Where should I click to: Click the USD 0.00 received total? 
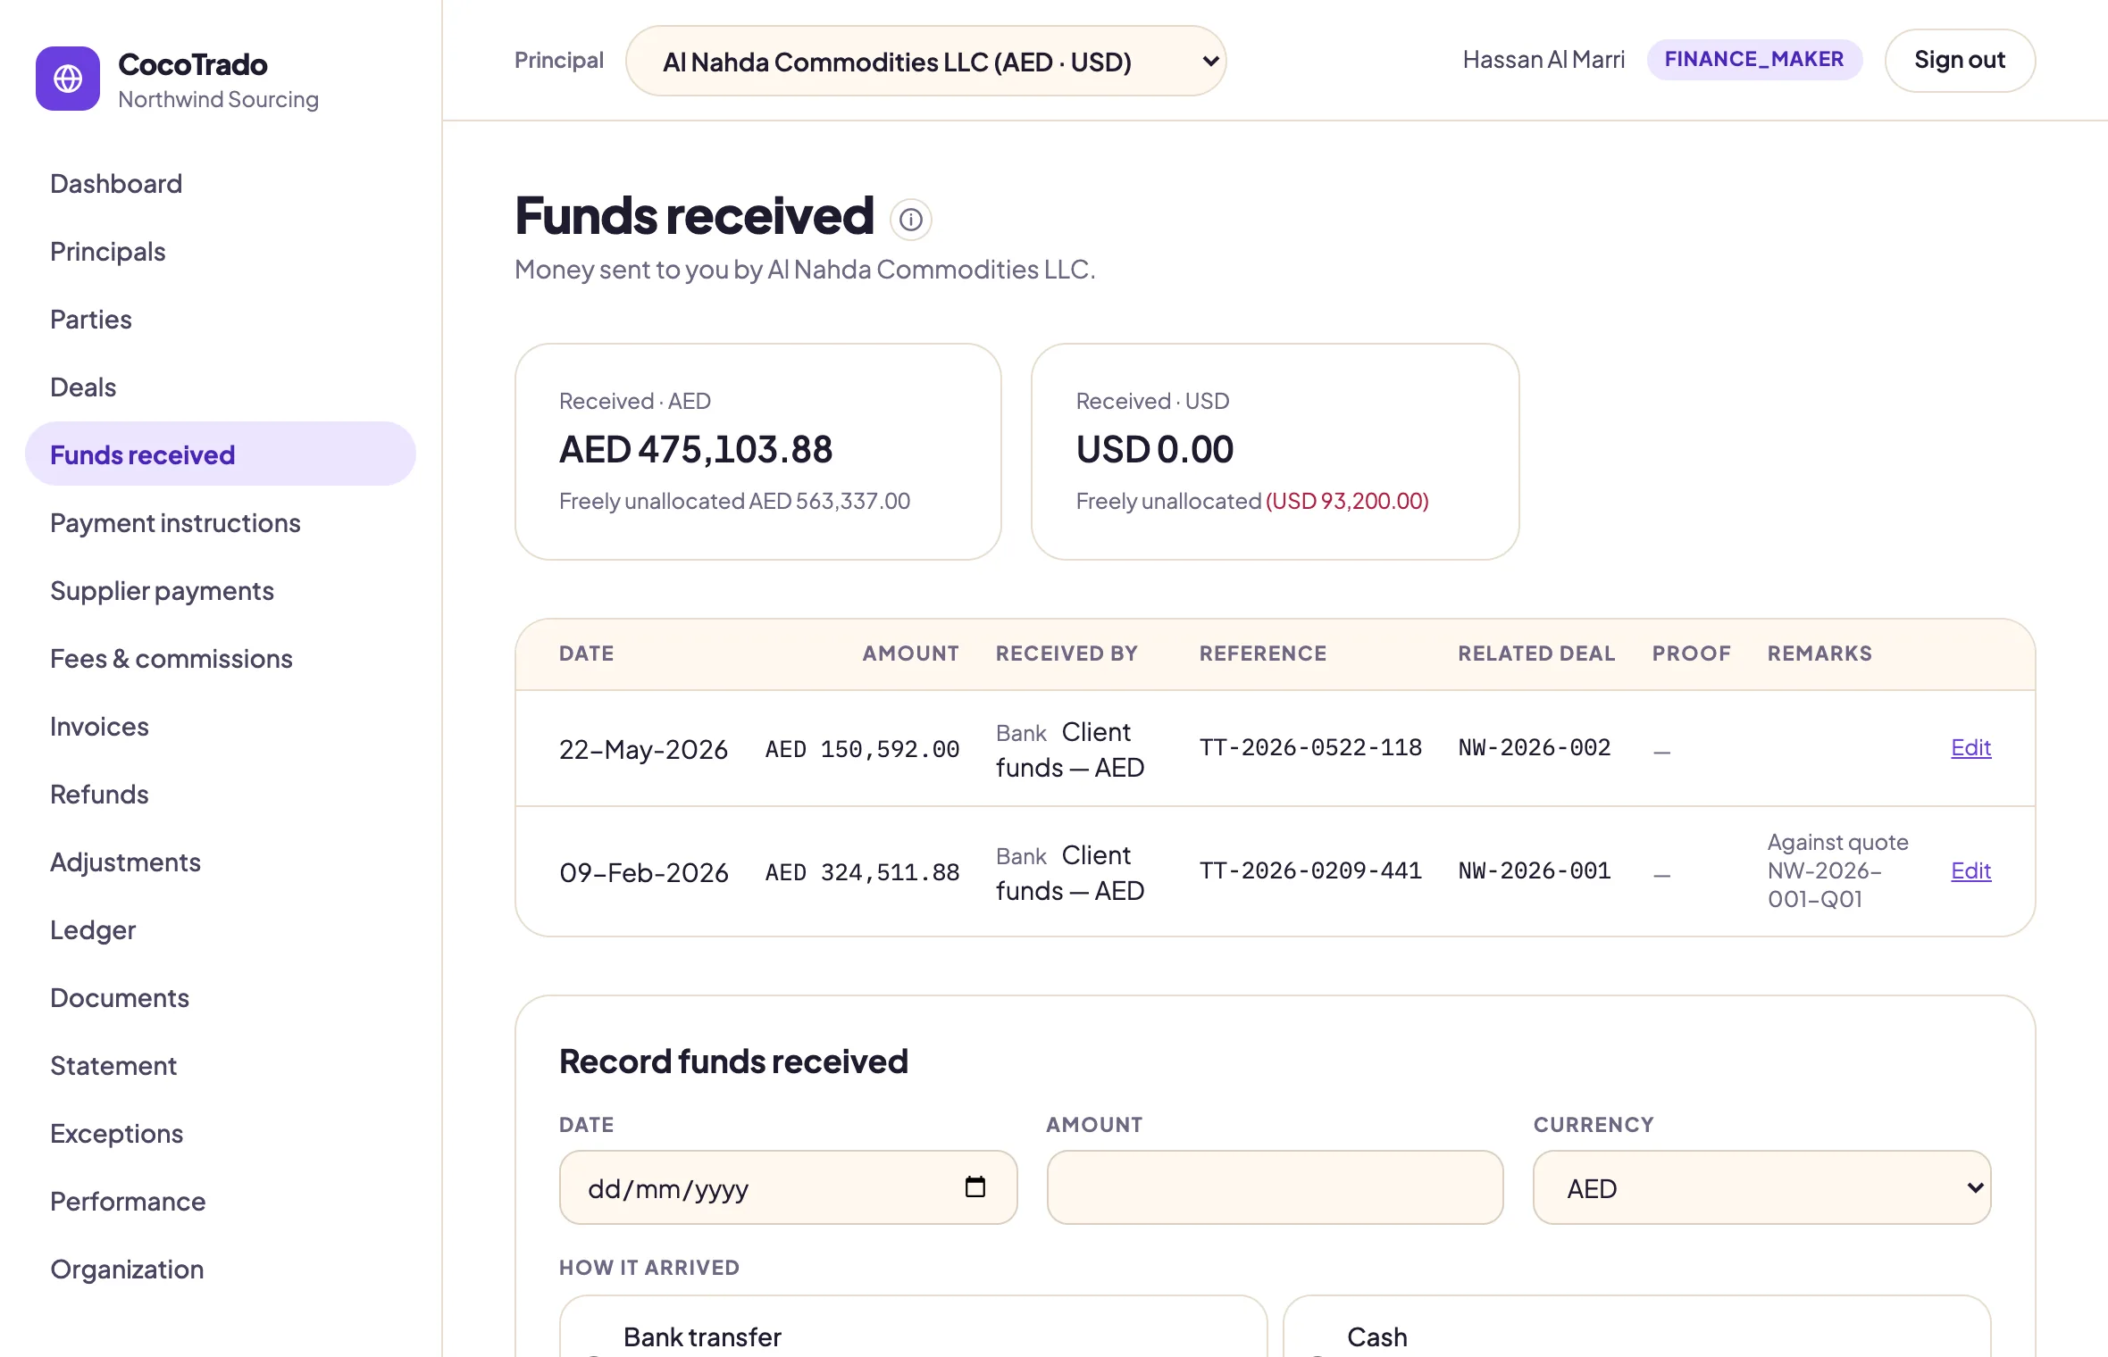point(1155,449)
